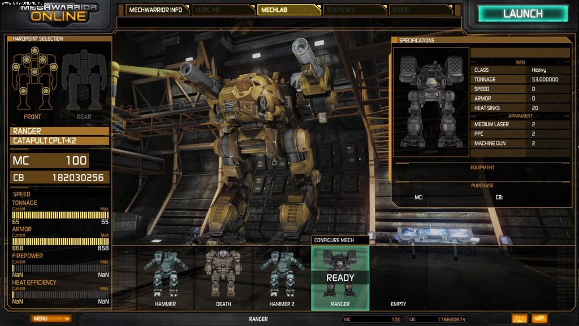Click the MechWarrior Online logo
The height and width of the screenshot is (326, 579).
[x=55, y=12]
